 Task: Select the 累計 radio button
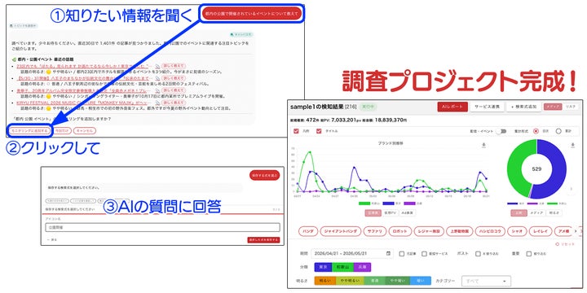[x=558, y=131]
